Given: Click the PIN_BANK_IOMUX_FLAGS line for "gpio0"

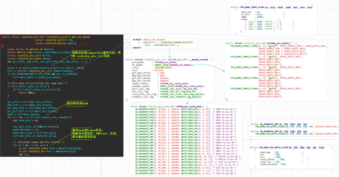Looking at the screenshot, I should 279,46.
